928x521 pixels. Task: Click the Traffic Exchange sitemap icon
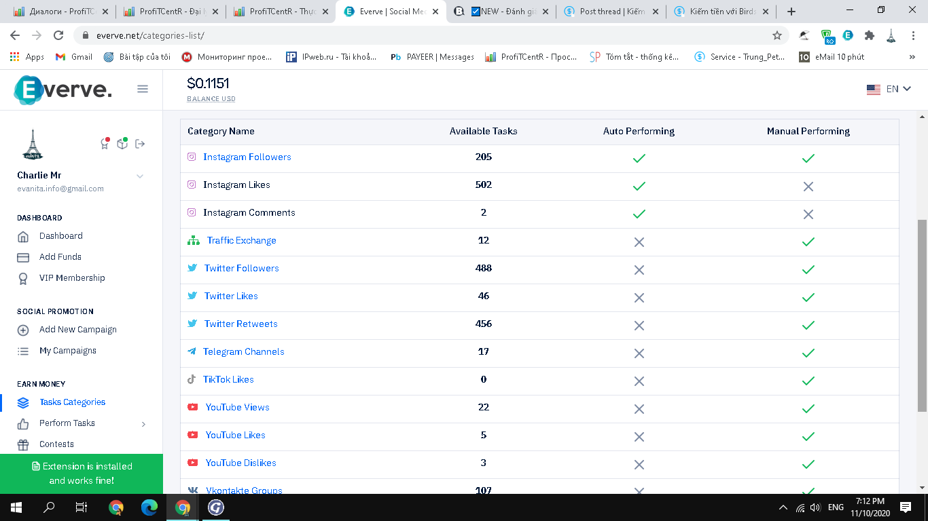(194, 240)
